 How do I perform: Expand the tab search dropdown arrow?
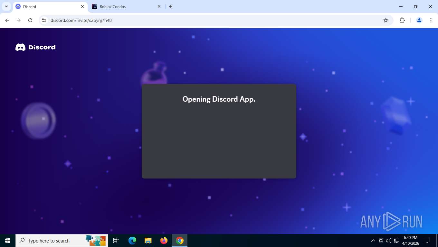pos(6,6)
